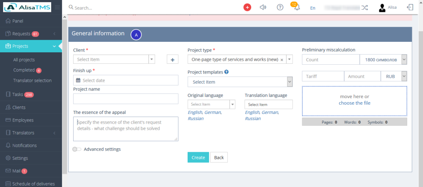Click the blue A avatar circle
423x187 pixels.
pyautogui.click(x=136, y=35)
